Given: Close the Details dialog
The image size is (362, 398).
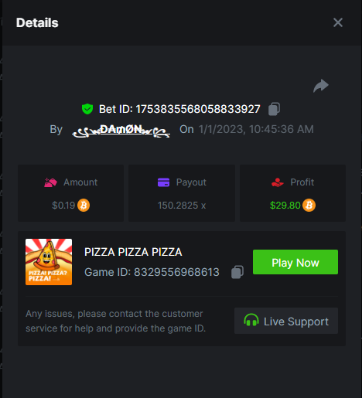Looking at the screenshot, I should [338, 22].
